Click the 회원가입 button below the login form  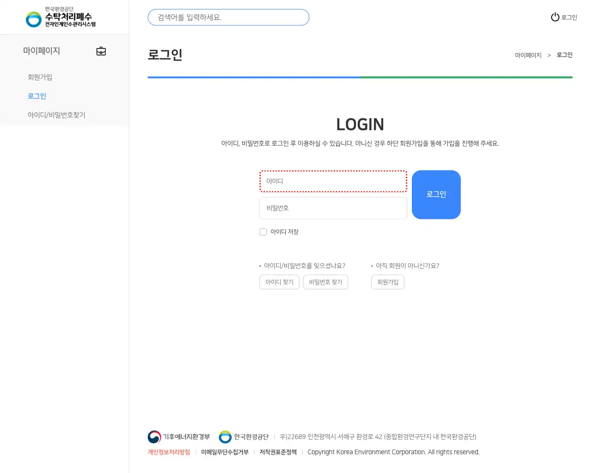388,282
